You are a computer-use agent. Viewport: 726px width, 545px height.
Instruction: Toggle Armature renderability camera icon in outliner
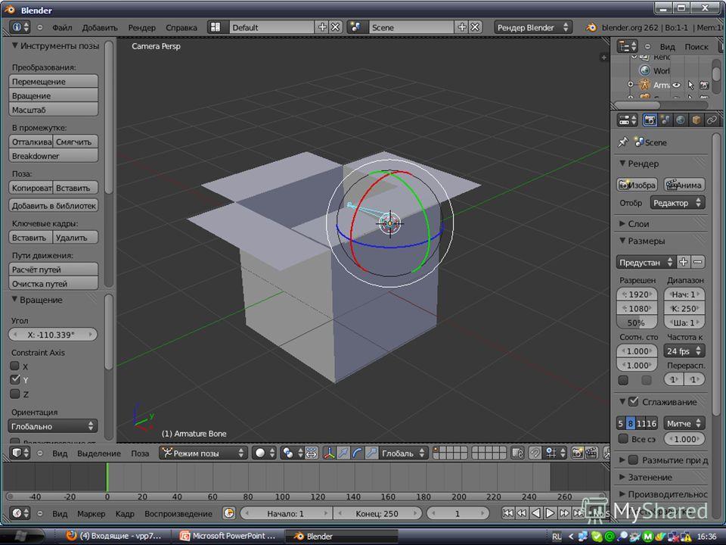[704, 86]
